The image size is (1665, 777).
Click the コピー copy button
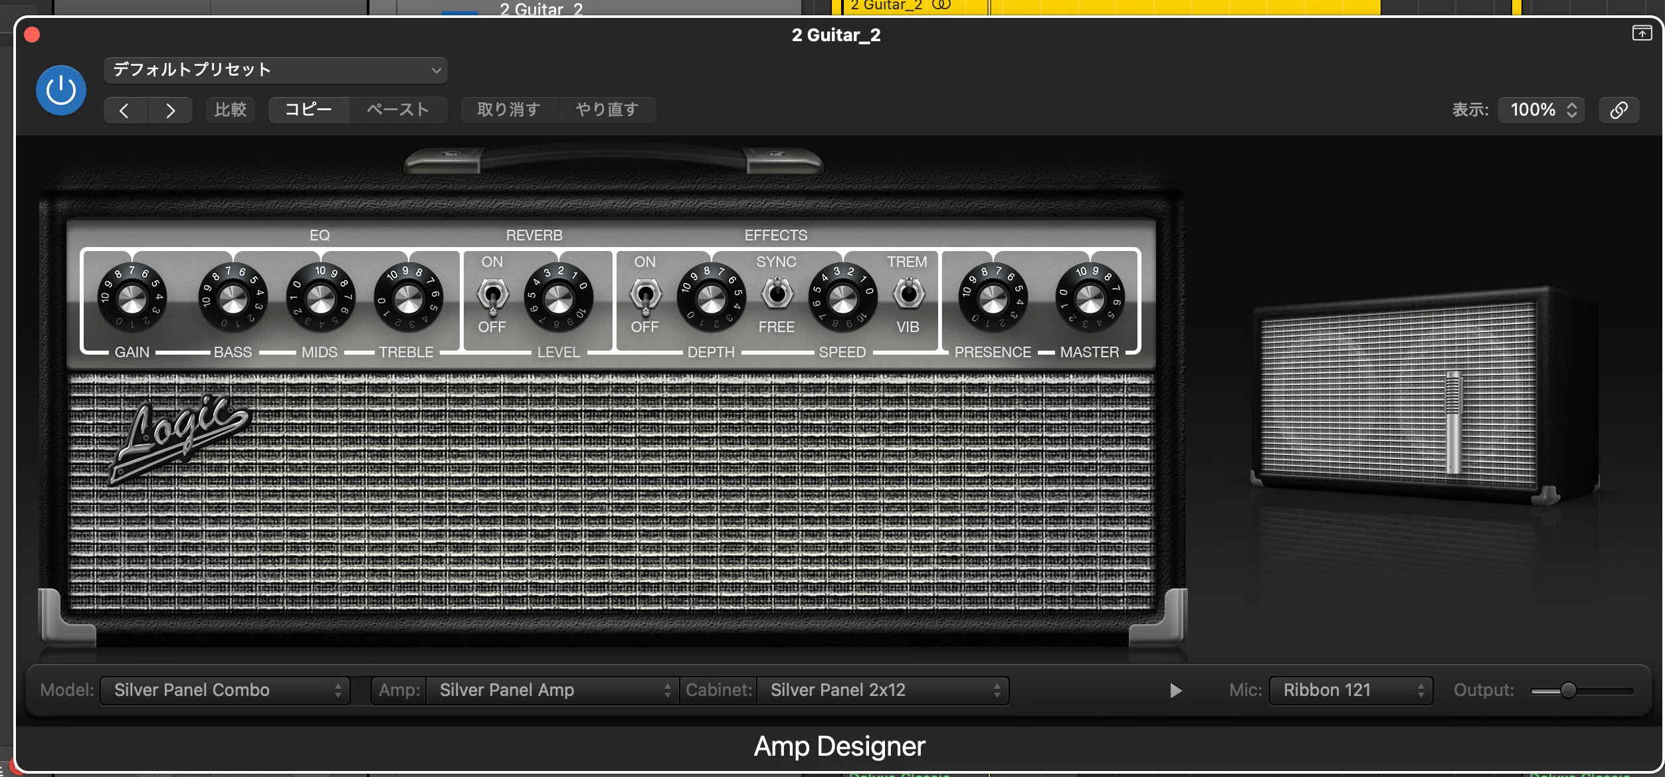(x=308, y=110)
